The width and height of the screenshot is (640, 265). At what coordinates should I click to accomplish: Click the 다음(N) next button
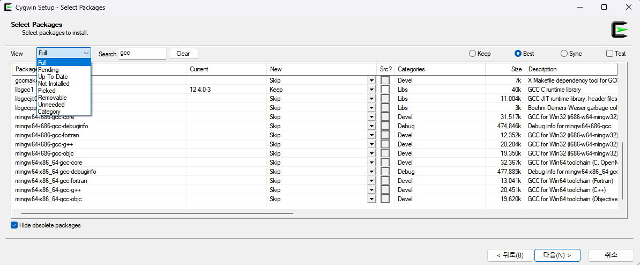557,255
